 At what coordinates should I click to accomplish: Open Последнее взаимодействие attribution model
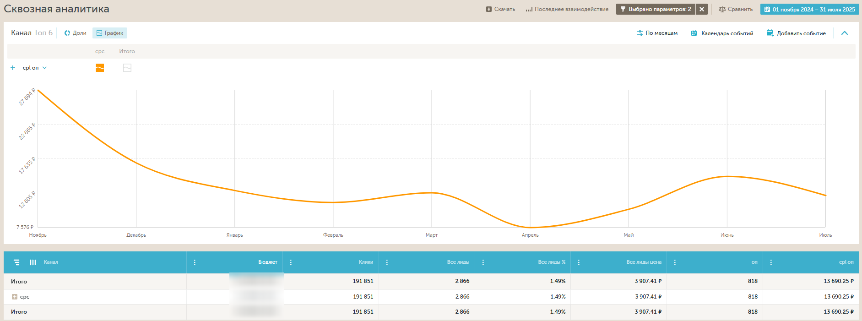(x=567, y=9)
